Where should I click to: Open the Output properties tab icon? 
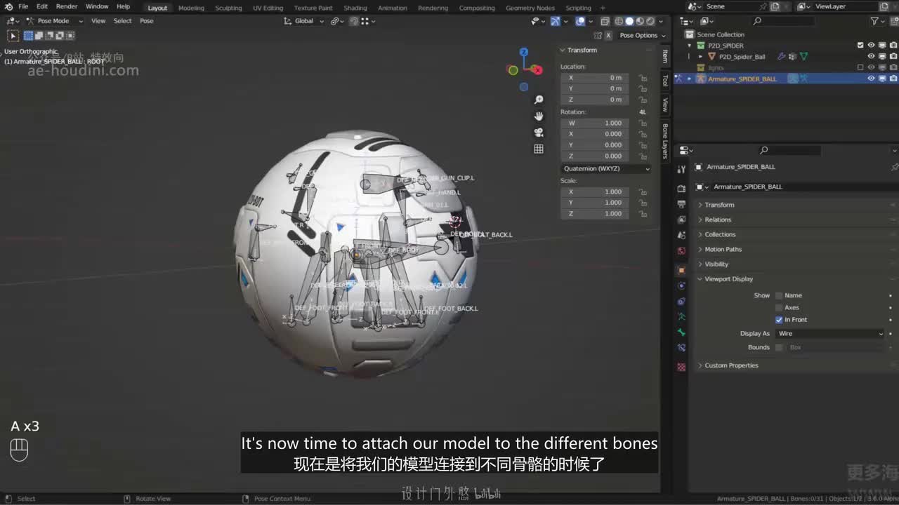tap(681, 204)
